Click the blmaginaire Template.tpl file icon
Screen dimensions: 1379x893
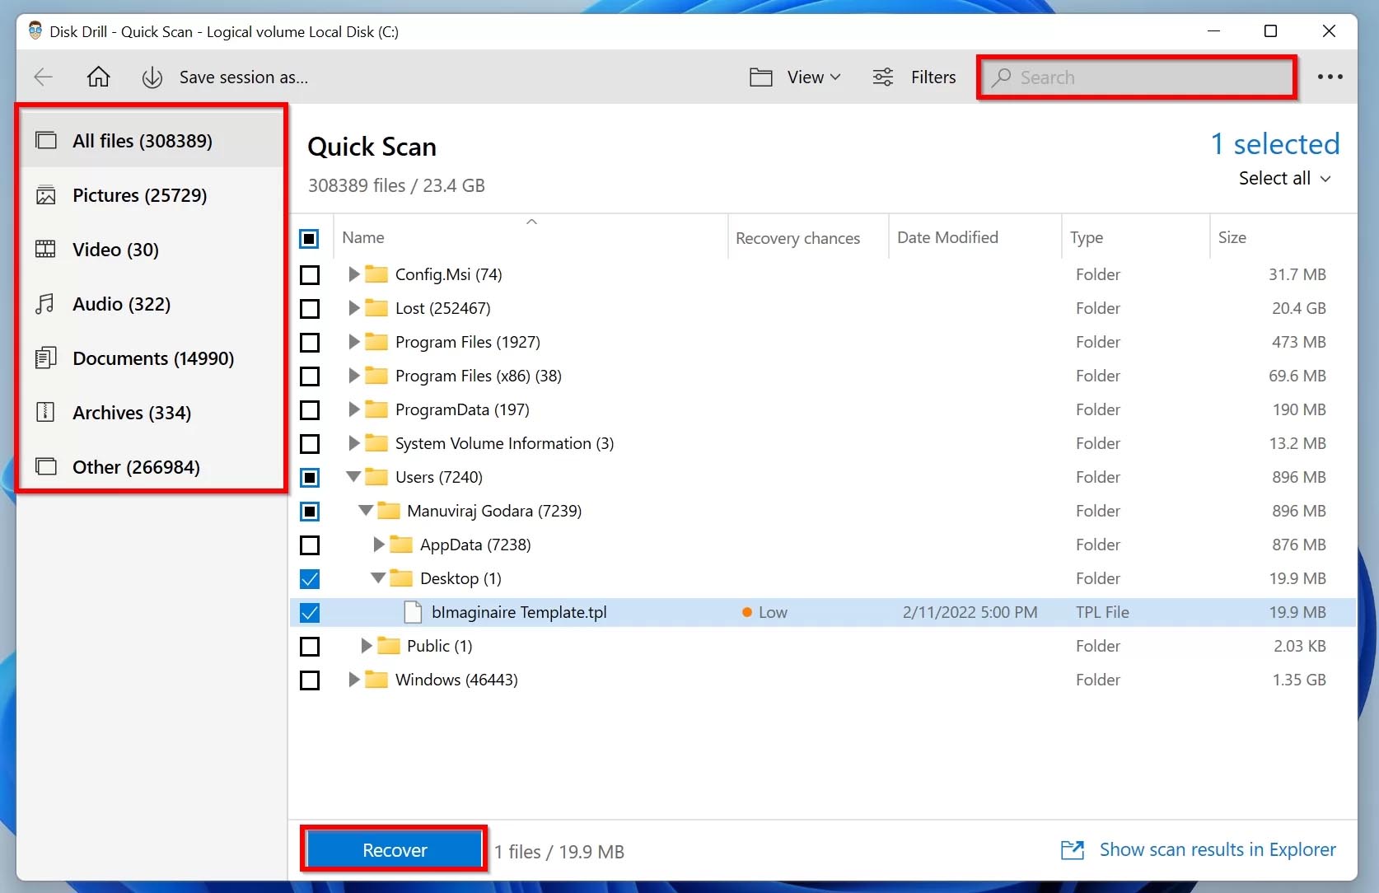pyautogui.click(x=413, y=612)
